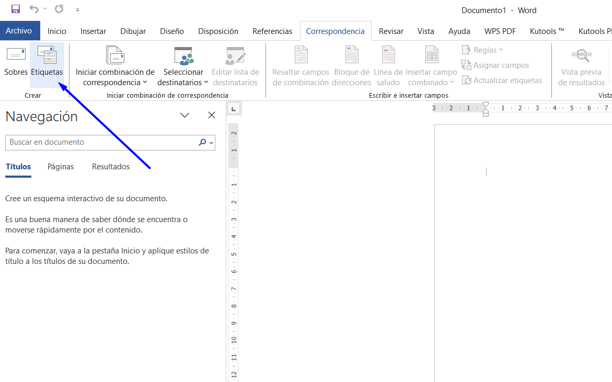Switch to the Revisar tab
This screenshot has height=382, width=612.
click(x=391, y=31)
